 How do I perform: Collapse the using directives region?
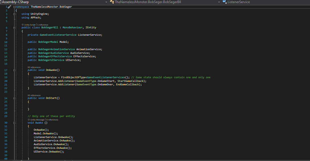click(x=14, y=14)
